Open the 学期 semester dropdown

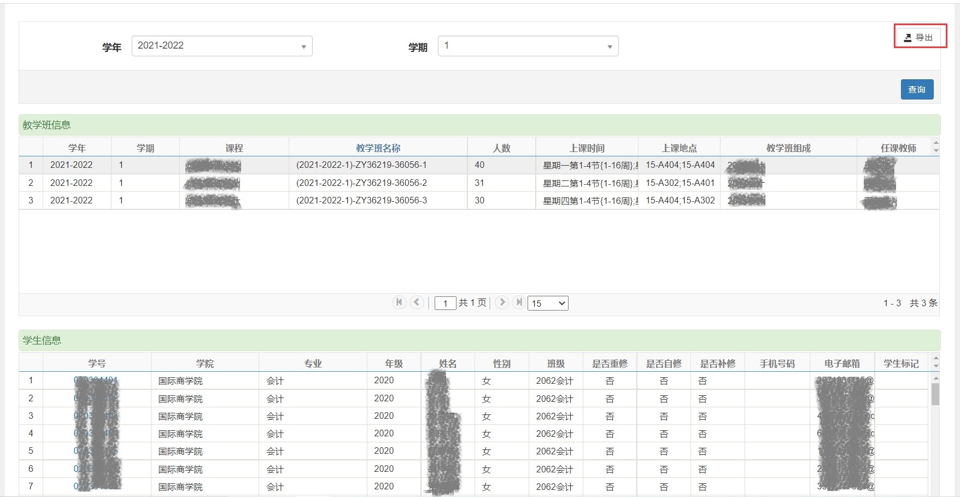528,46
